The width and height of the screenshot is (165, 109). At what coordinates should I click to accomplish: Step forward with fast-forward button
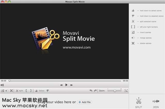point(71,85)
